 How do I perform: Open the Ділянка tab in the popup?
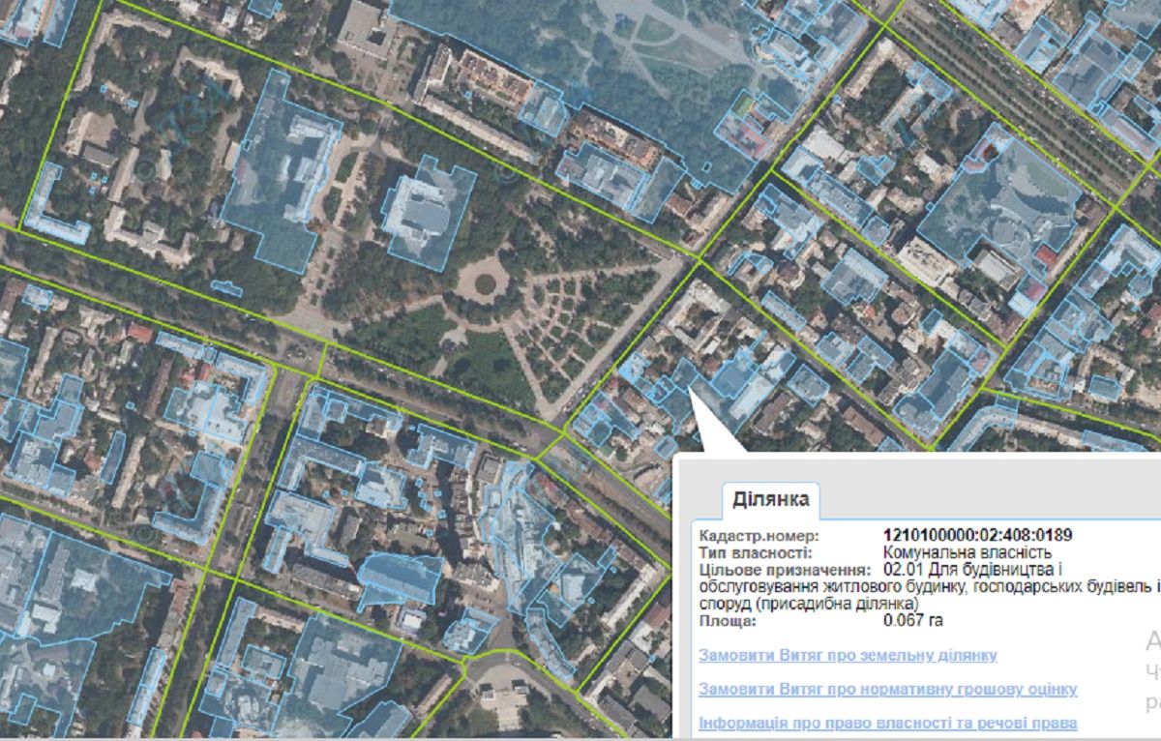[x=770, y=501]
